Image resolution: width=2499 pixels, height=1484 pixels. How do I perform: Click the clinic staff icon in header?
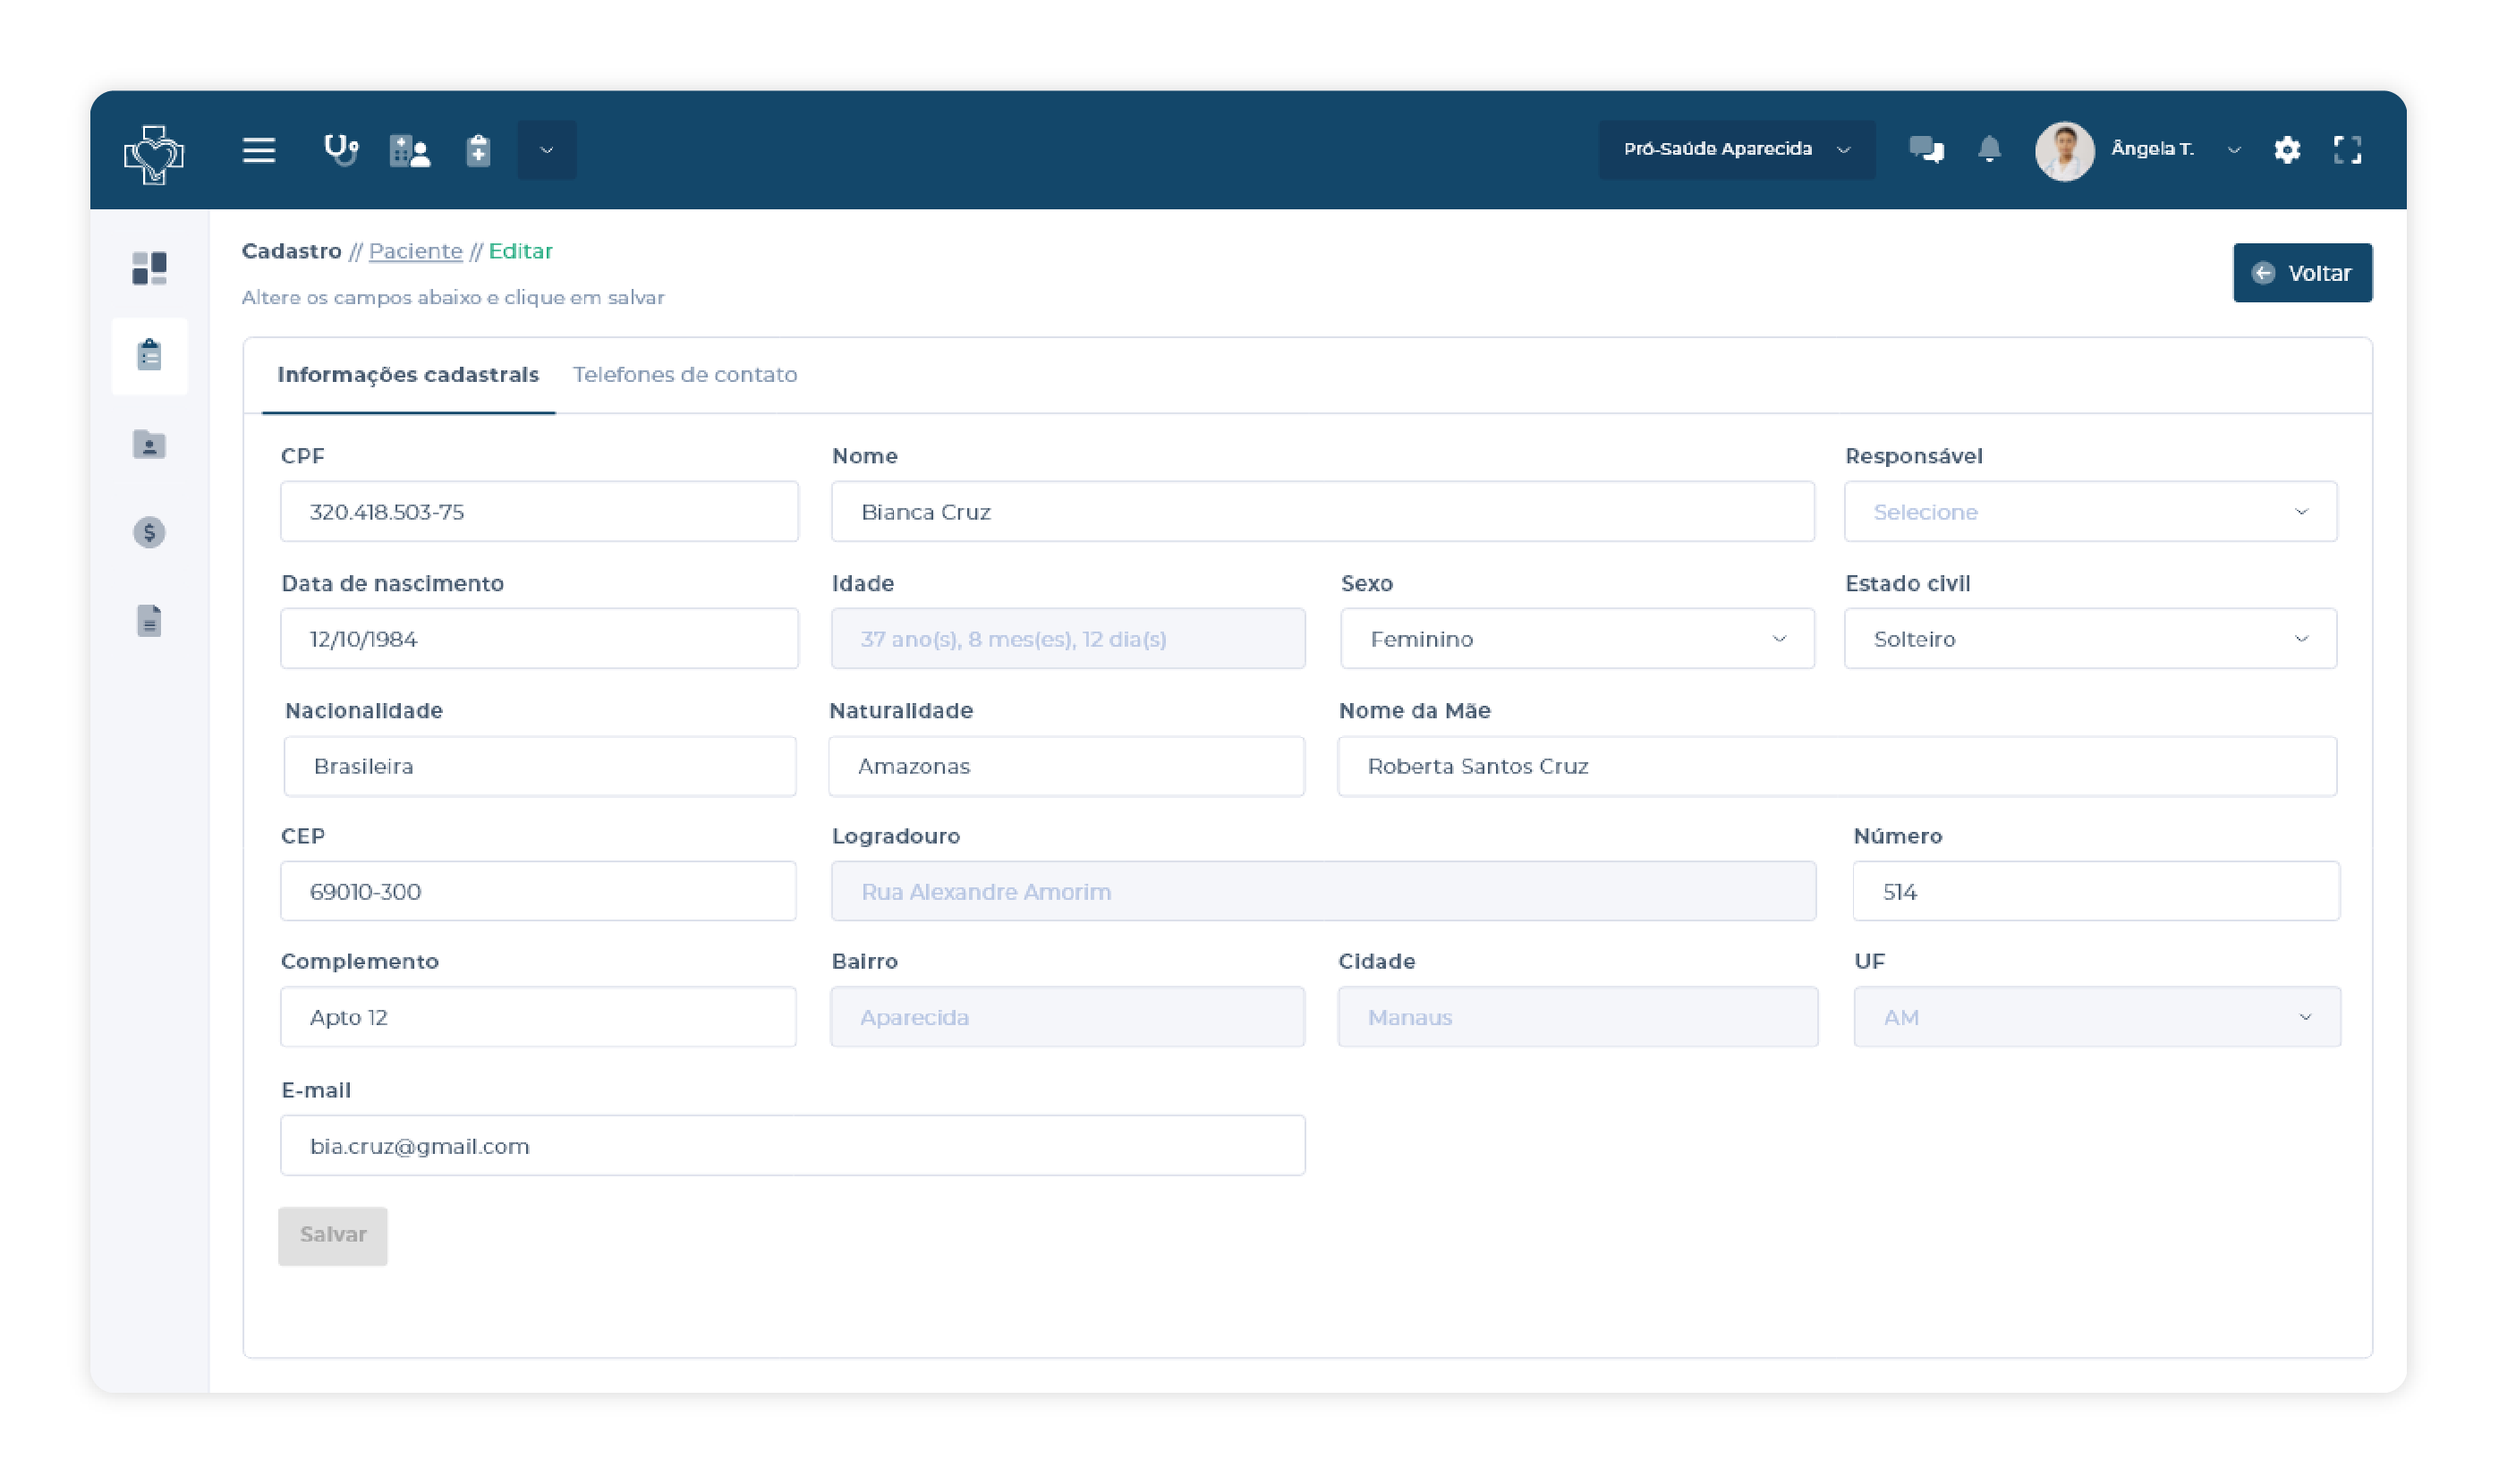[409, 151]
